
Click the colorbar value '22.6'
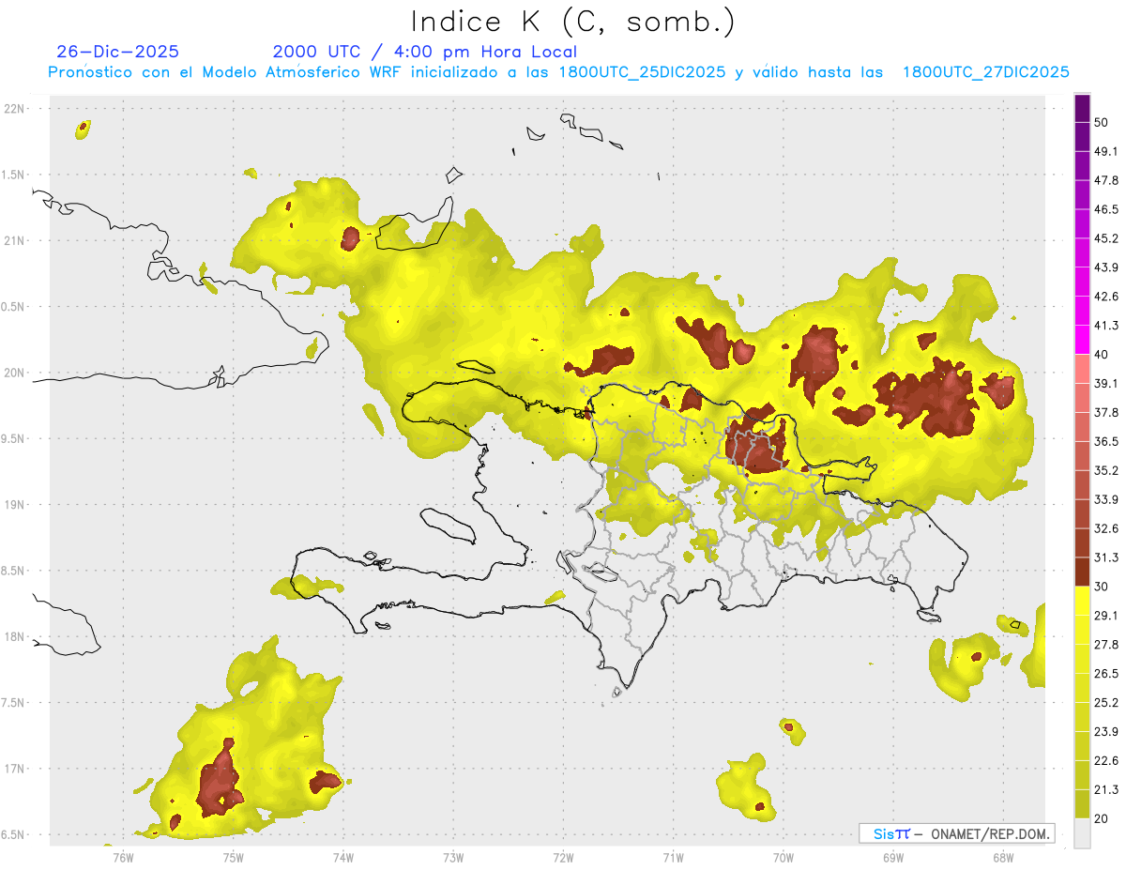[1106, 762]
